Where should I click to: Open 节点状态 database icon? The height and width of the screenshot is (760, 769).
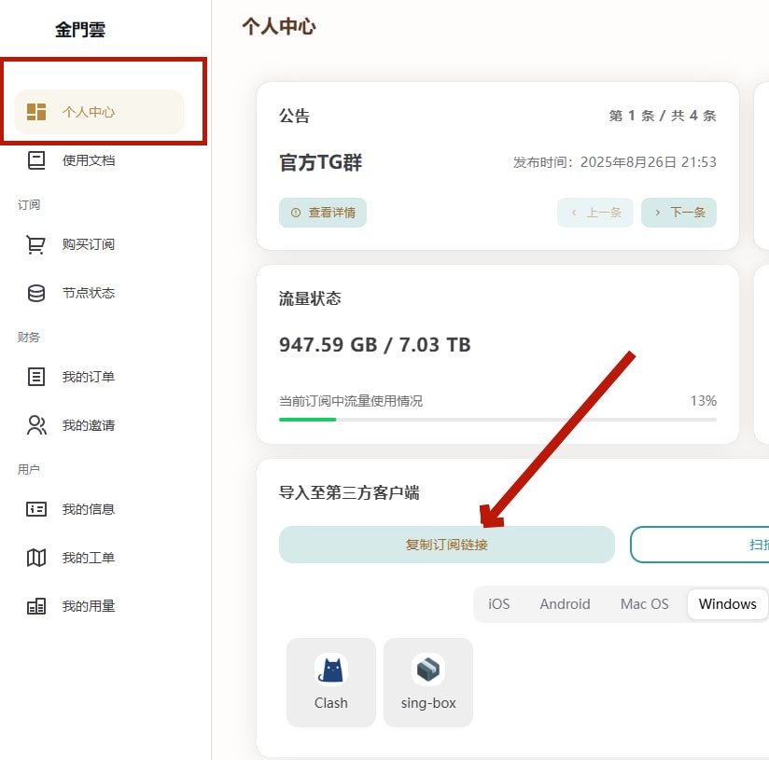click(36, 293)
